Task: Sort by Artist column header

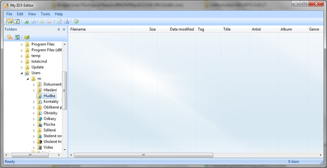Action: click(x=264, y=29)
